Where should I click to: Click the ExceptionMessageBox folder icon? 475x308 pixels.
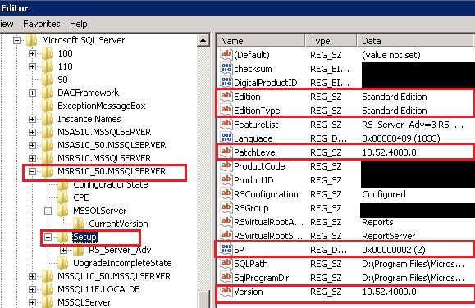[x=47, y=106]
